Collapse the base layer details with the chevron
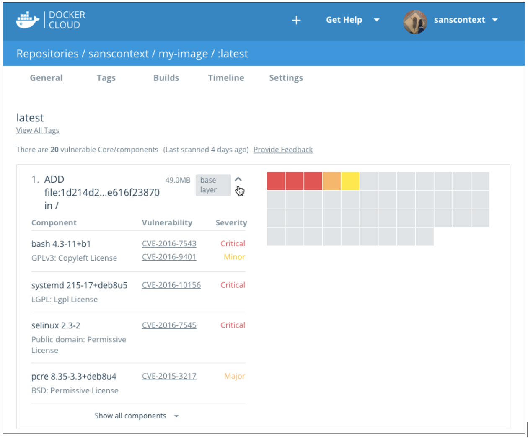 (239, 179)
